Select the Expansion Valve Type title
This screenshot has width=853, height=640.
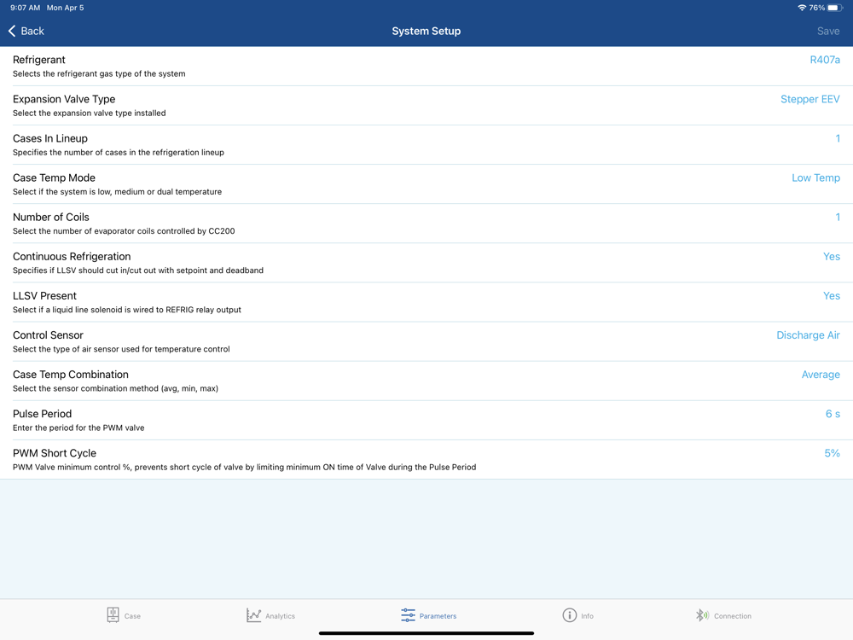coord(64,99)
